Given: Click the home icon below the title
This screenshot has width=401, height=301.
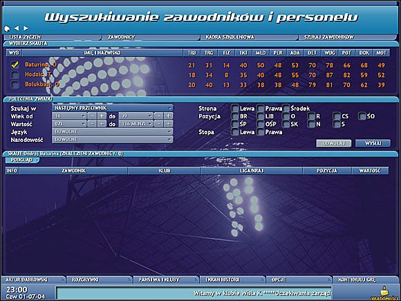Looking at the screenshot, I should pos(7,28).
